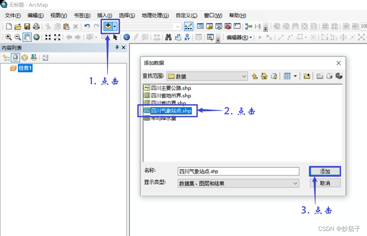Click the Find binoculars tool
Screen dimensions: 367x236
[x=168, y=37]
